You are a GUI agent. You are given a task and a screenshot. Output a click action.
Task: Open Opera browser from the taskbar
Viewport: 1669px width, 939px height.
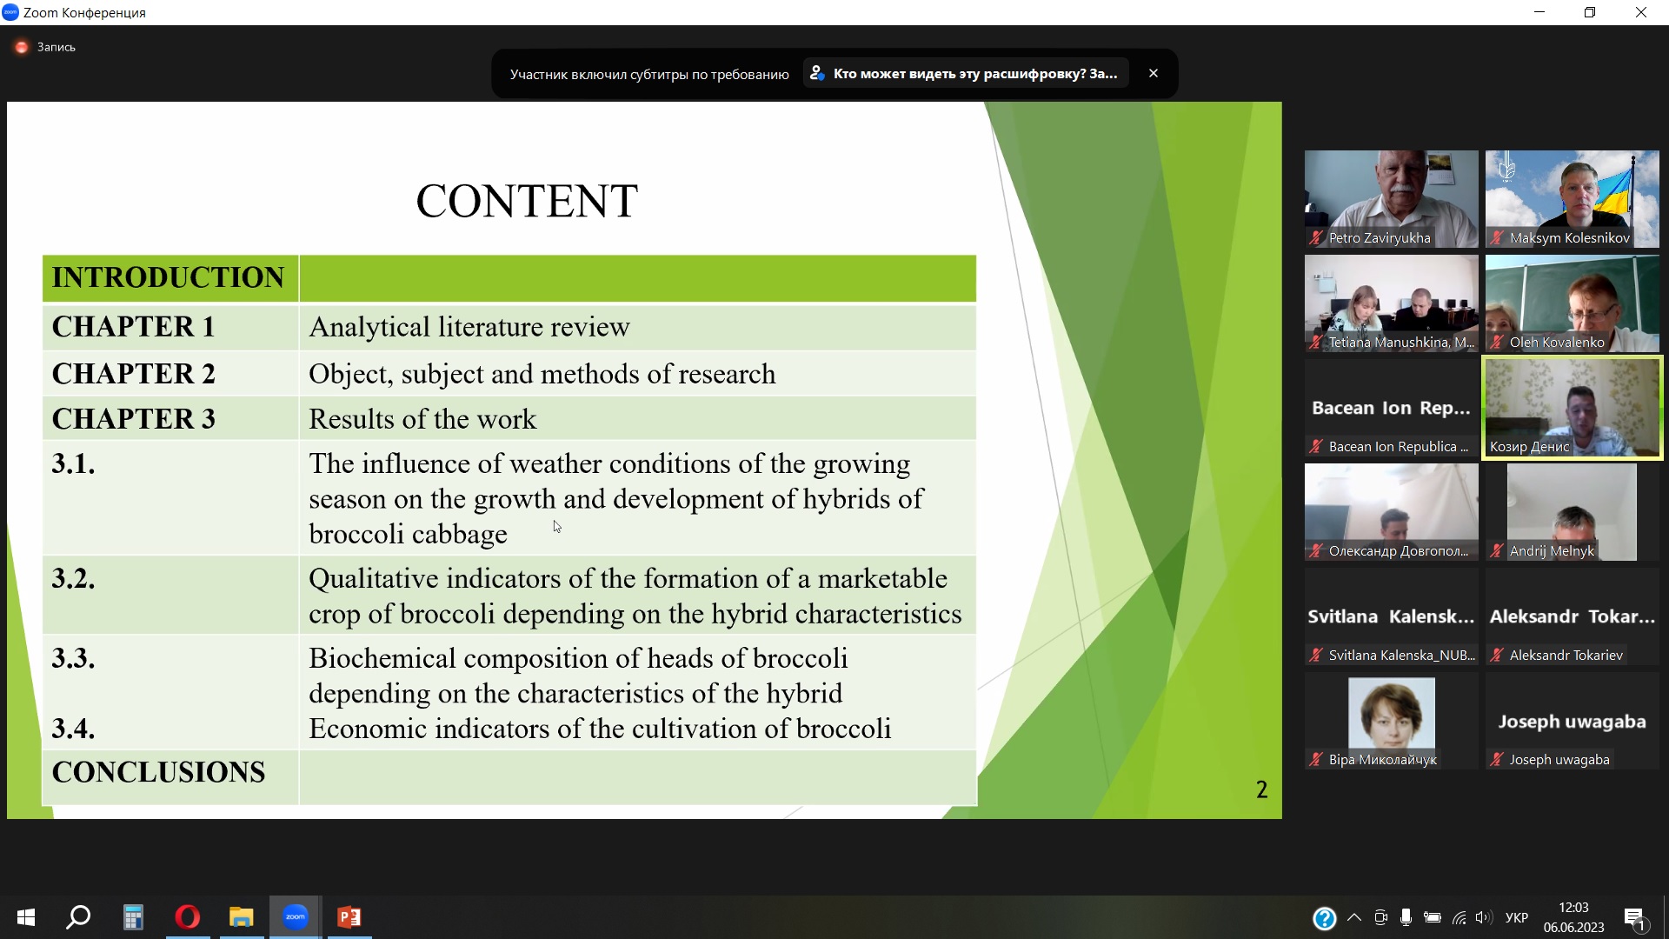tap(188, 917)
